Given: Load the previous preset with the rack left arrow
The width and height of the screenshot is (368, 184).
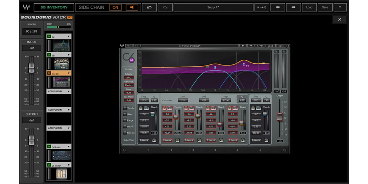Looking at the screenshot, I should pyautogui.click(x=277, y=7).
